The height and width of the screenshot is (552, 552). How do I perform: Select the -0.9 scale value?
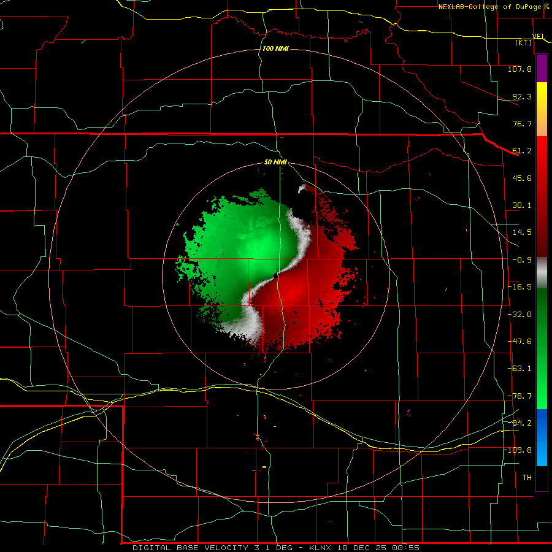[522, 260]
